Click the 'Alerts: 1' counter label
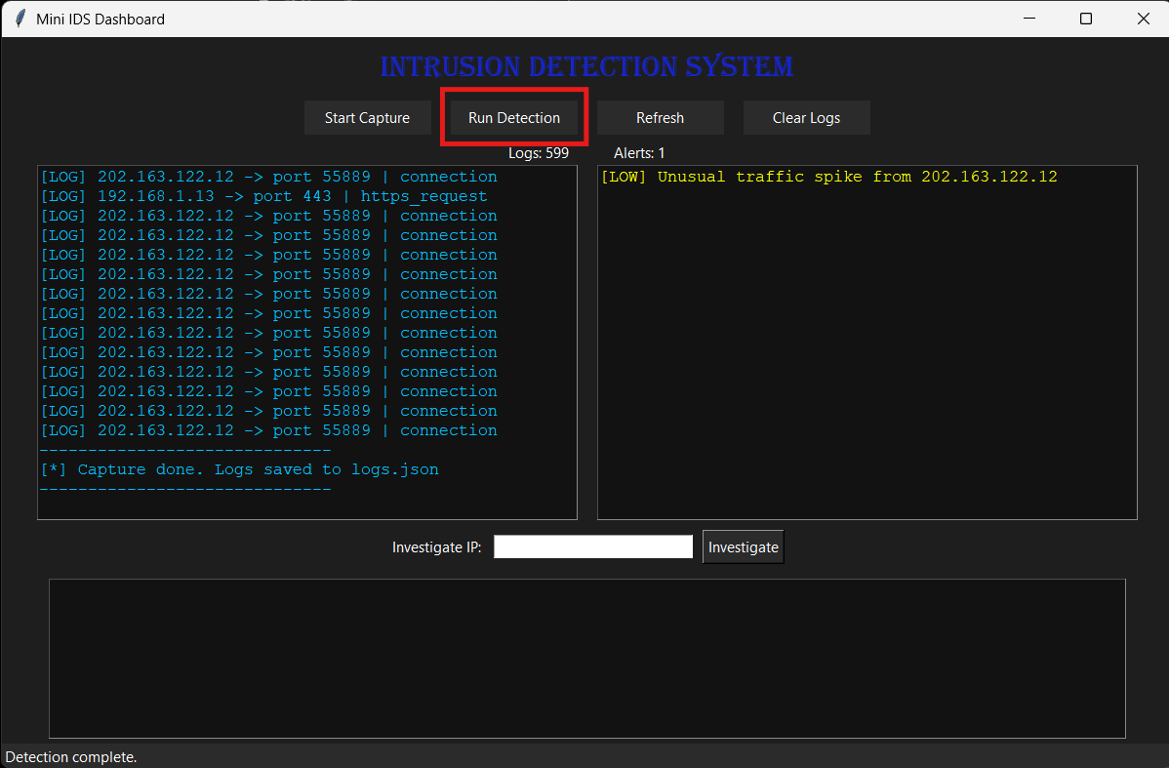 (x=639, y=153)
